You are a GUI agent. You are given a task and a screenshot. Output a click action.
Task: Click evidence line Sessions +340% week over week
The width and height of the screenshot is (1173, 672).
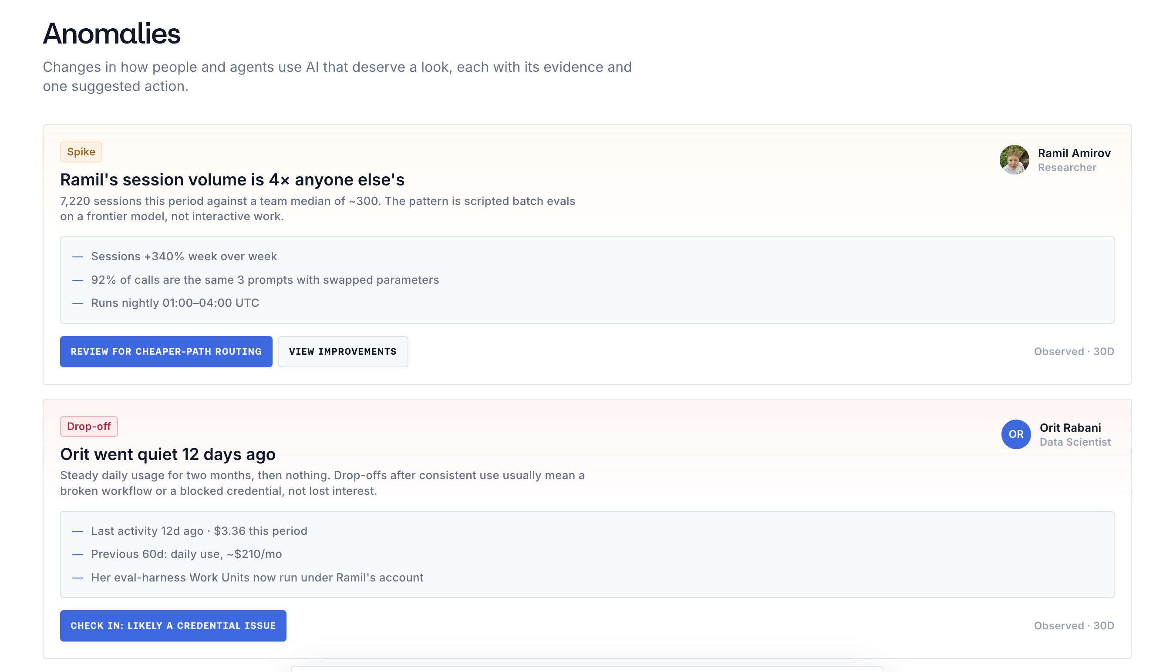pyautogui.click(x=184, y=257)
